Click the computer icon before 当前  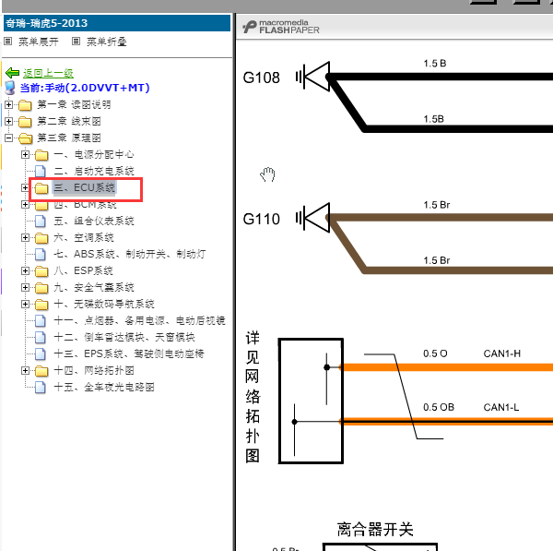tap(10, 88)
